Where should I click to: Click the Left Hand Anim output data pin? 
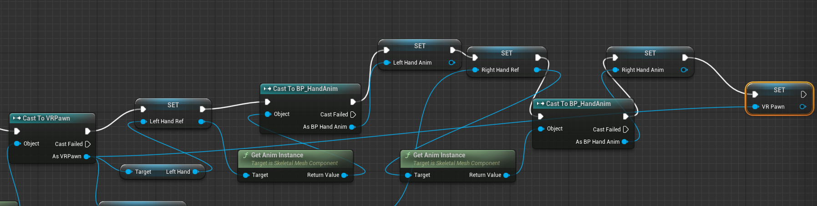(452, 63)
